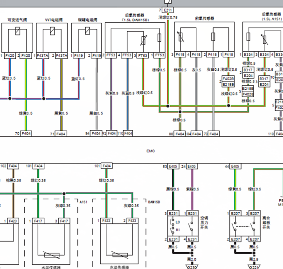Click the LO contact label
This screenshot has width=283, height=269.
(178, 222)
